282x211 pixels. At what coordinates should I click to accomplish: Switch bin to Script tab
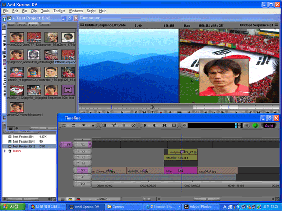(x=45, y=25)
